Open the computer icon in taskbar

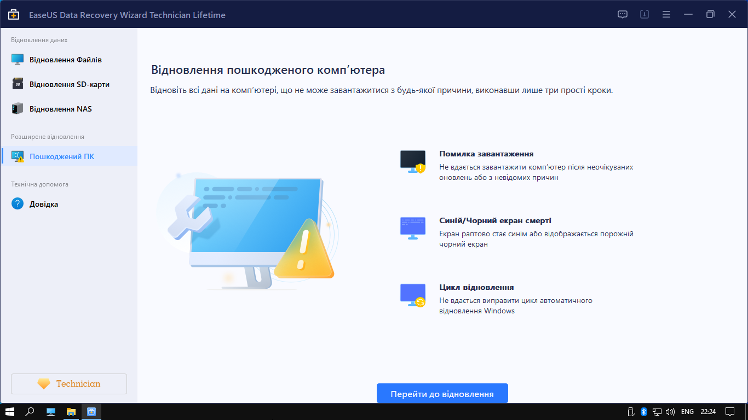click(x=51, y=412)
